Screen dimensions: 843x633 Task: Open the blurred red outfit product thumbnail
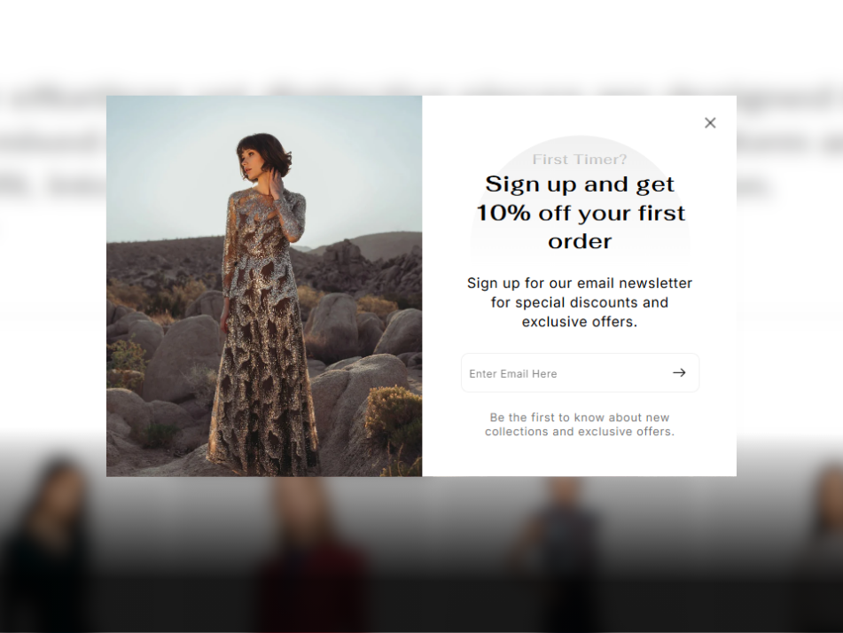[315, 554]
